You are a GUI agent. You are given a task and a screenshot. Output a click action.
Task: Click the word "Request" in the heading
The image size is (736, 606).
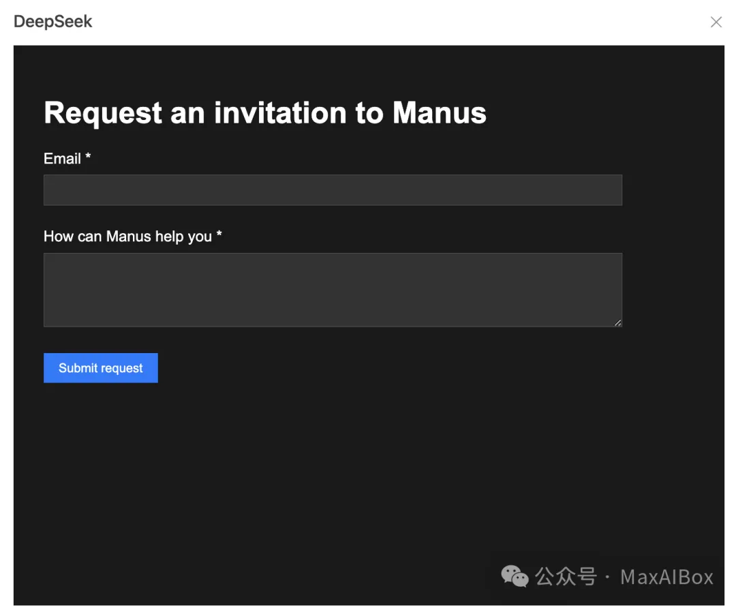(x=103, y=113)
